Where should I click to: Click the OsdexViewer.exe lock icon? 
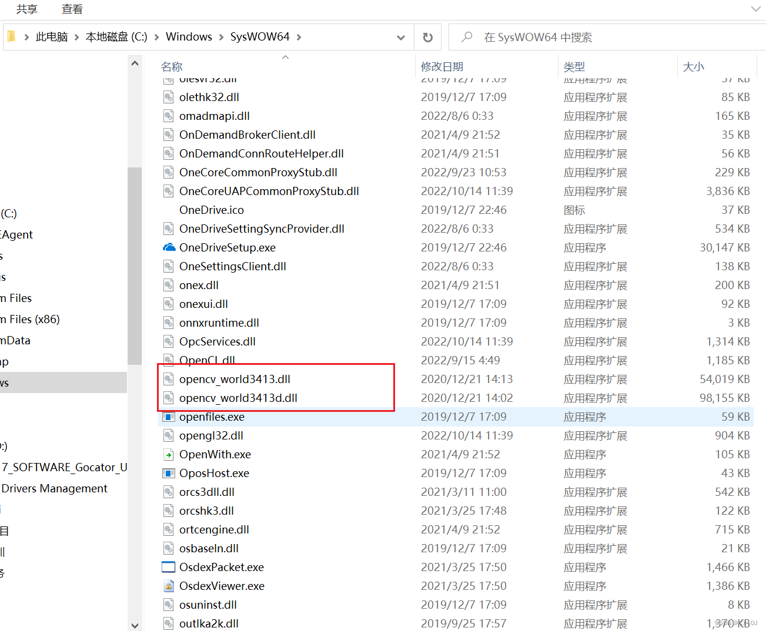pyautogui.click(x=169, y=586)
